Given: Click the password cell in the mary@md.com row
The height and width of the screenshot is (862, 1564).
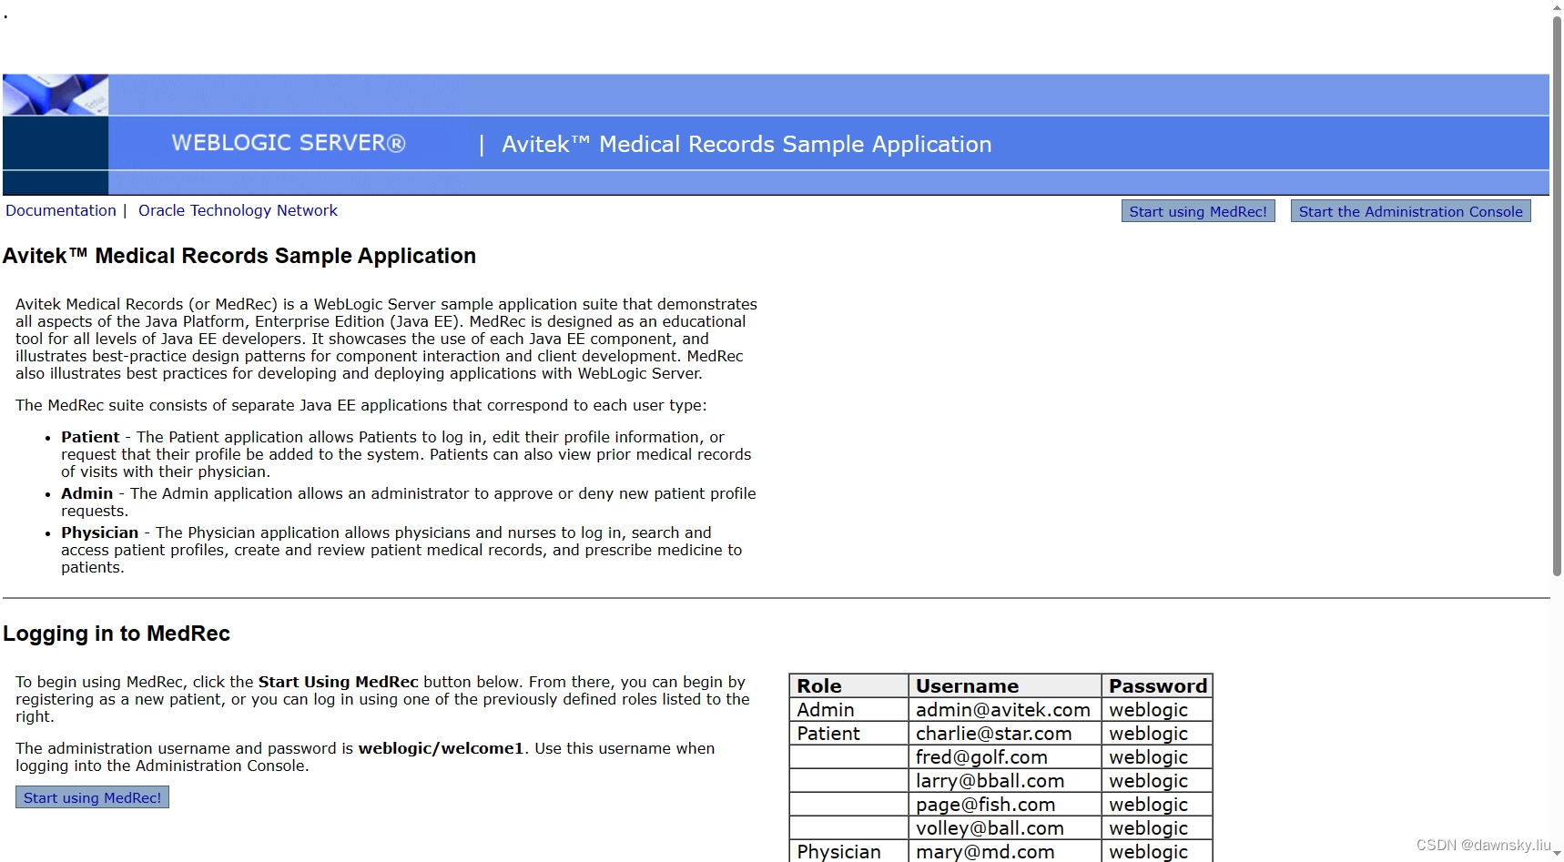Looking at the screenshot, I should 1157,851.
